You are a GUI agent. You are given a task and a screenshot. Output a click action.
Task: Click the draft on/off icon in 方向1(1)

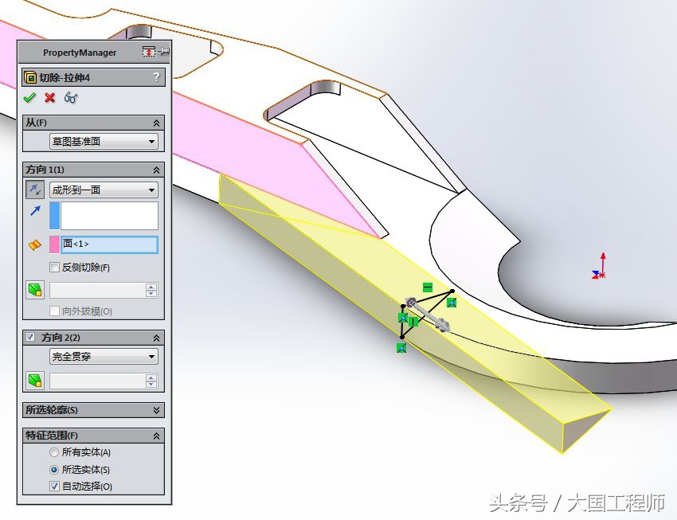(33, 290)
